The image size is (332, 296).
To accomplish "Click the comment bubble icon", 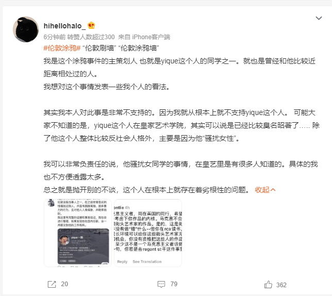I will (161, 284).
